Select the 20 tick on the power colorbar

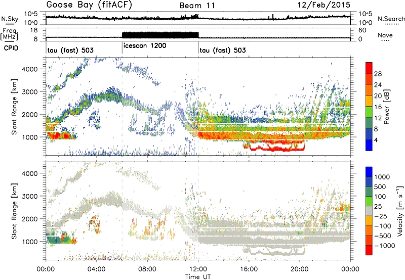(x=378, y=96)
